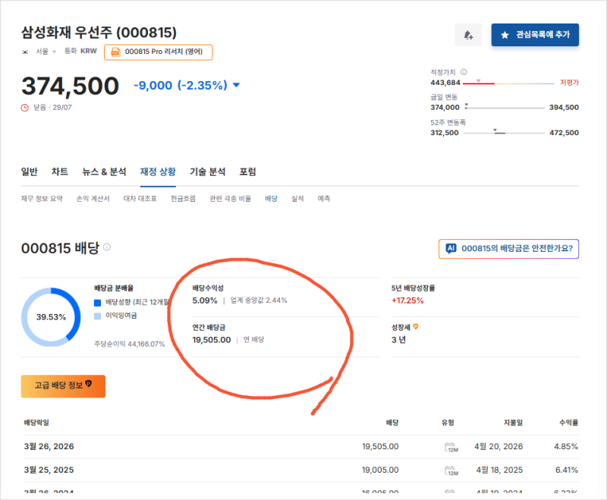Click the 52-week range slider bar
Image resolution: width=607 pixels, height=500 pixels.
pyautogui.click(x=504, y=133)
